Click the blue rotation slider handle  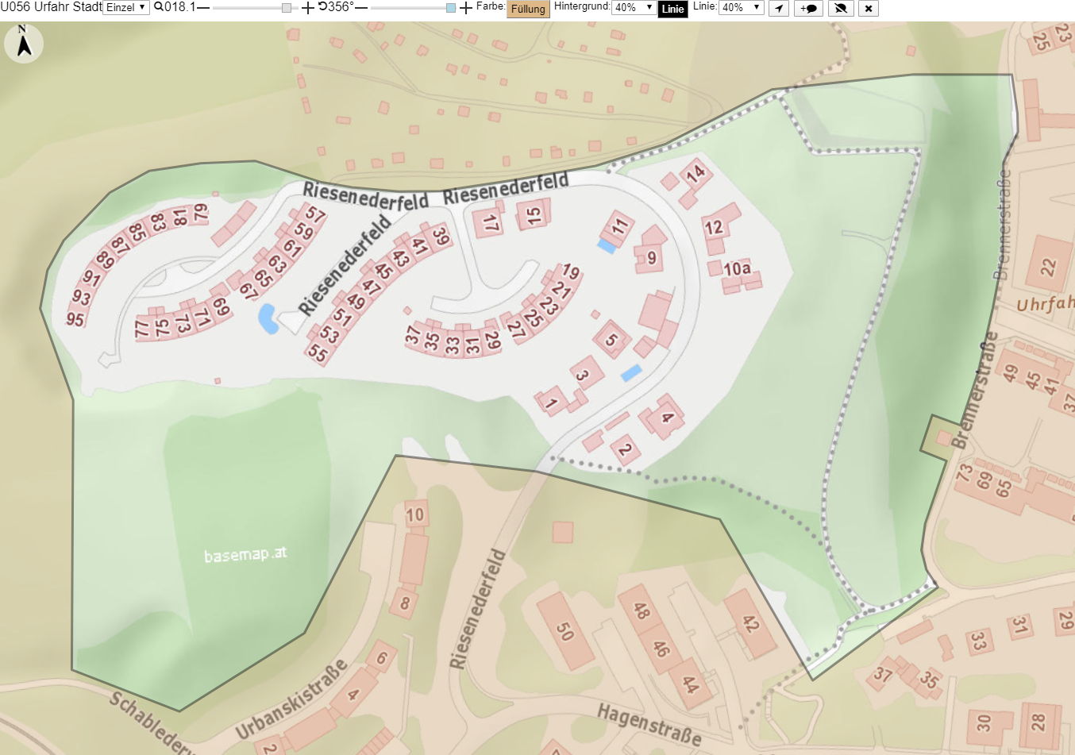451,8
